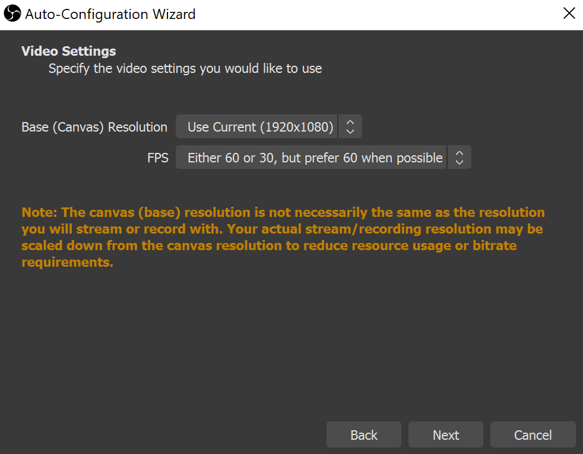Click the "Specify the video settings" subtitle
This screenshot has width=583, height=454.
[185, 69]
